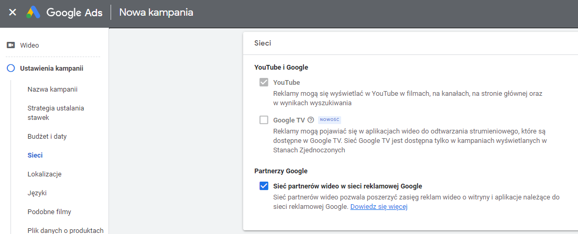Select the Sieci sidebar item
The image size is (578, 234).
pyautogui.click(x=35, y=155)
